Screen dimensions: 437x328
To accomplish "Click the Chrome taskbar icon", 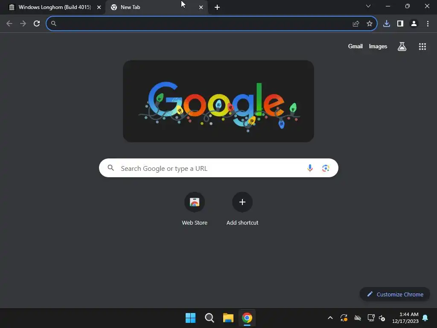I will click(x=247, y=318).
